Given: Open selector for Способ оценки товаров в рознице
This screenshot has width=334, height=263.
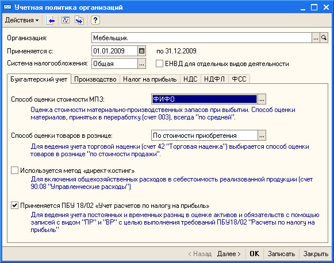Looking at the screenshot, I should (x=262, y=136).
